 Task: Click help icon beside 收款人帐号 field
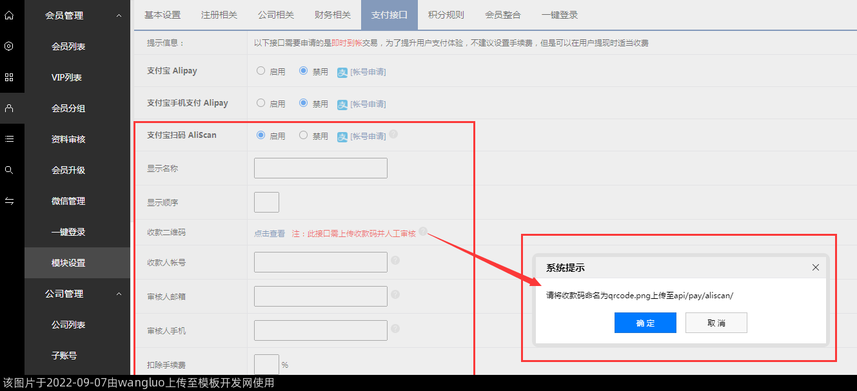tap(395, 260)
